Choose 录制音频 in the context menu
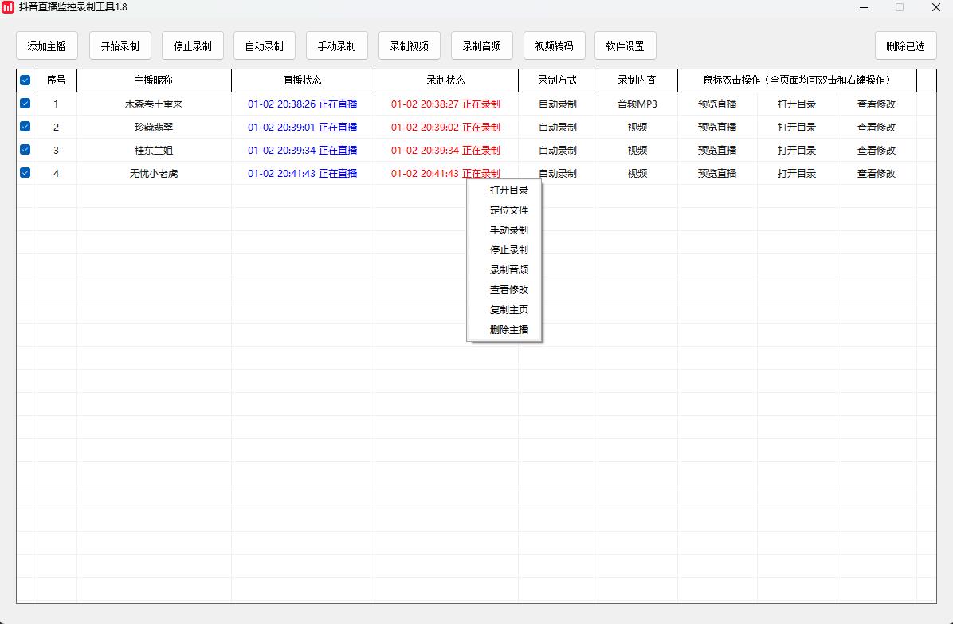This screenshot has height=624, width=953. point(509,270)
